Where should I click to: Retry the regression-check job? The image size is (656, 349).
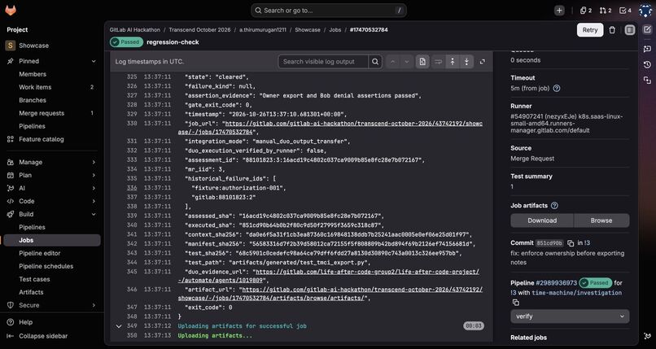(x=590, y=30)
